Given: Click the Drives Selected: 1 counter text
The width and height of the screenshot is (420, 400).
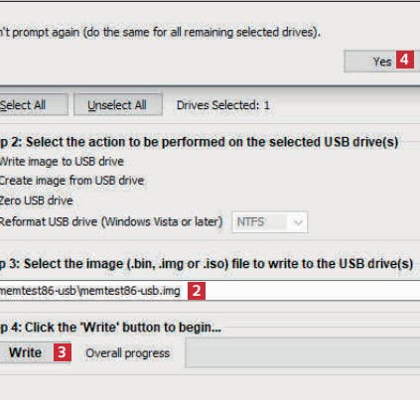Looking at the screenshot, I should [223, 105].
